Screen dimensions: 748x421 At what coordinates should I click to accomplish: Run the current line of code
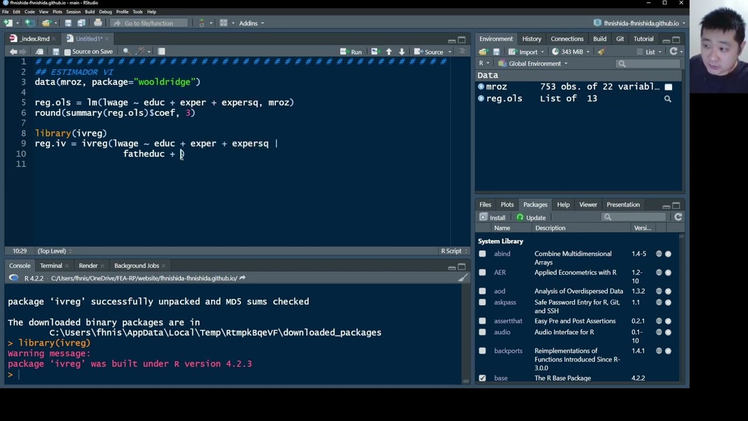tap(351, 51)
